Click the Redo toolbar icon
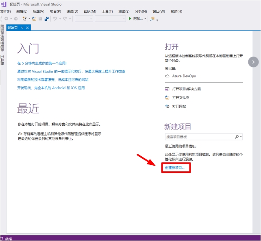This screenshot has height=241, width=261. (65, 19)
